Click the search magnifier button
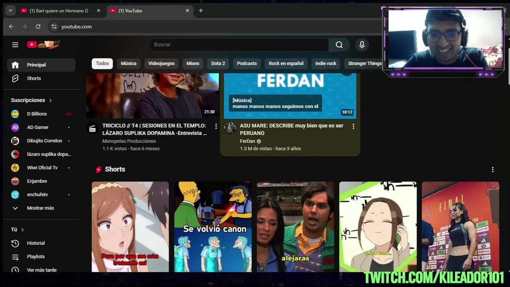The image size is (510, 287). pos(339,45)
